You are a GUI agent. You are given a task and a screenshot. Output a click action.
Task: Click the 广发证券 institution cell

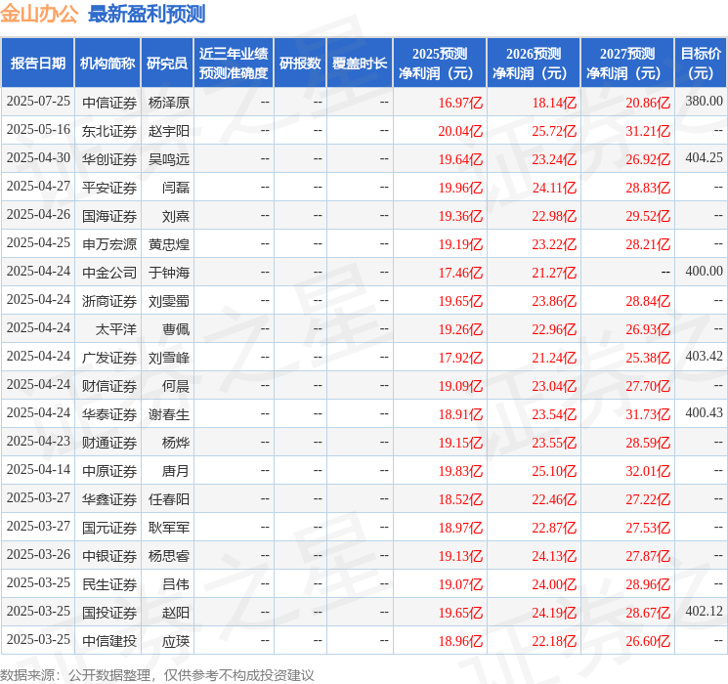point(109,358)
